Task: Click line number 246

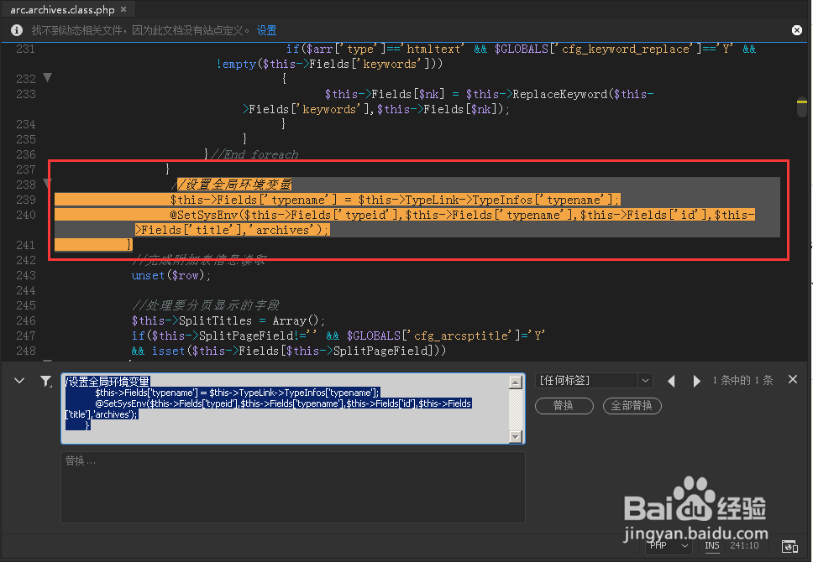Action: (x=26, y=320)
